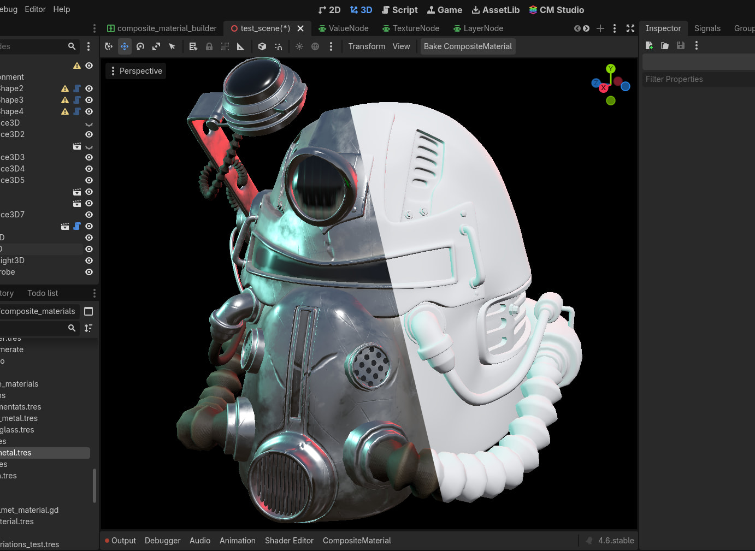The width and height of the screenshot is (755, 551).
Task: Toggle distraction-free fullscreen mode
Action: [630, 28]
